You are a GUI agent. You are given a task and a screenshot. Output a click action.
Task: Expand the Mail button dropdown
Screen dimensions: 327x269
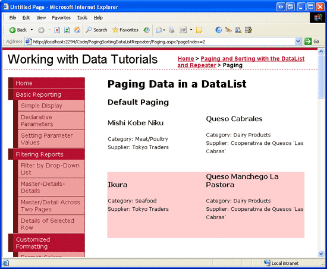[164, 30]
